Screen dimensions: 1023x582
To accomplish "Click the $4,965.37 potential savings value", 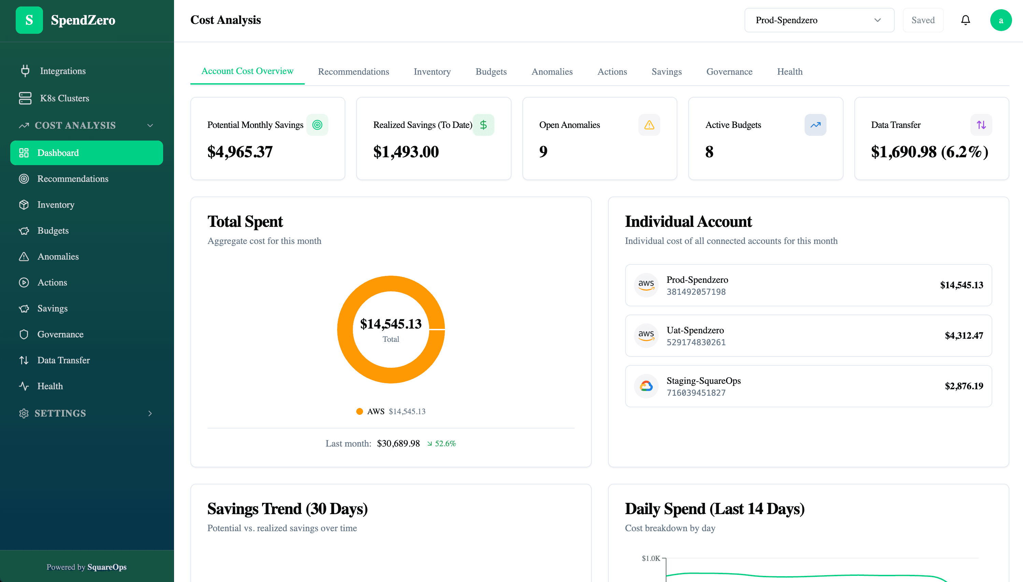I will [240, 152].
